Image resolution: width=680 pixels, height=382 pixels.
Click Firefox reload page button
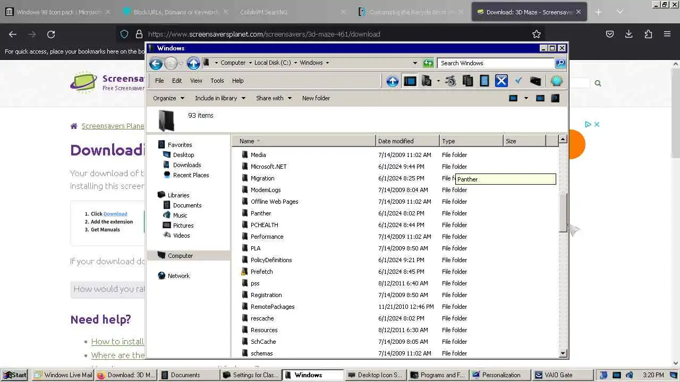coord(51,34)
